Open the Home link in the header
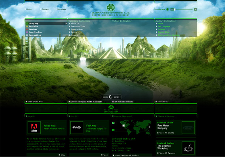 tap(29, 9)
